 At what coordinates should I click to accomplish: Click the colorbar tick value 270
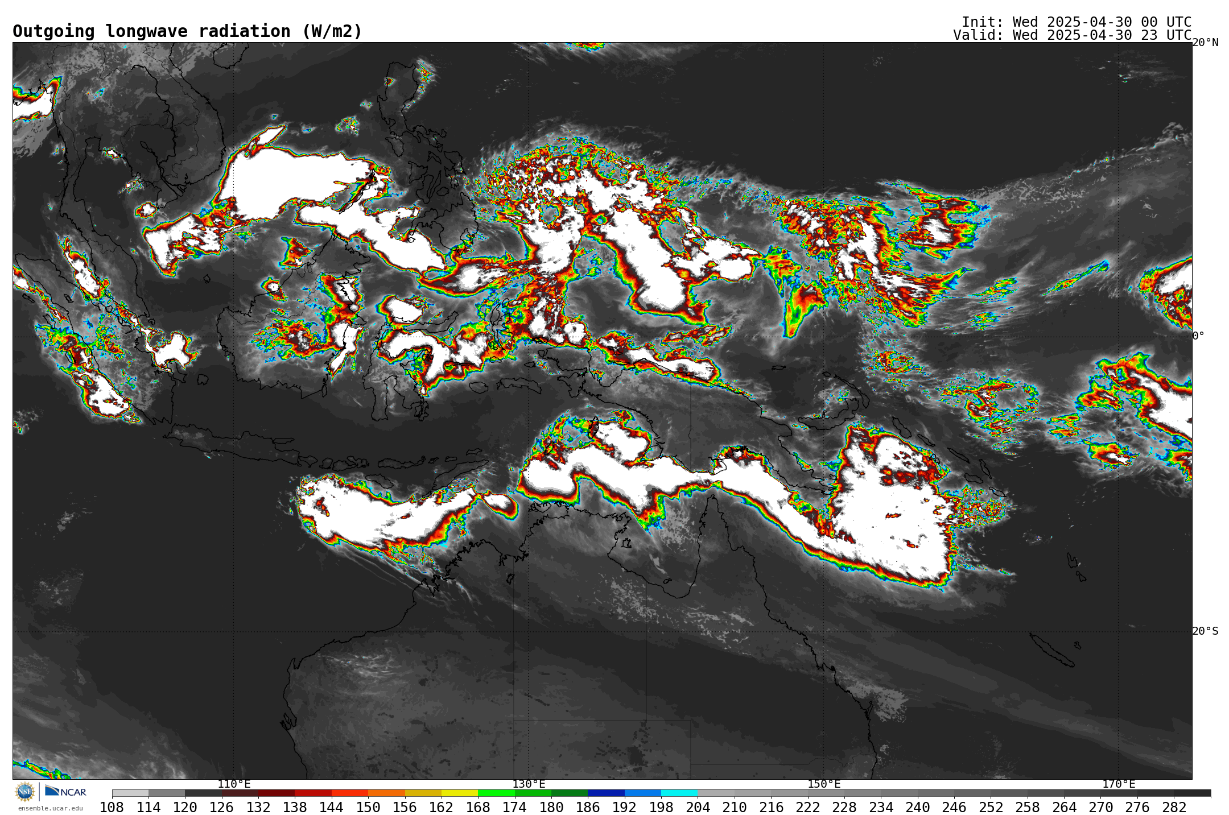[1101, 808]
